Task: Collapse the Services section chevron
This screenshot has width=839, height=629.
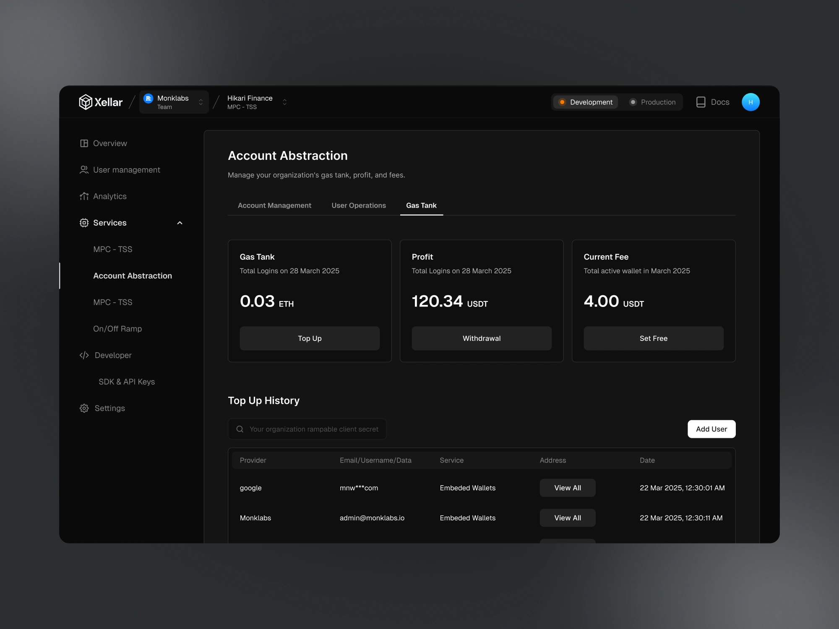Action: 180,223
